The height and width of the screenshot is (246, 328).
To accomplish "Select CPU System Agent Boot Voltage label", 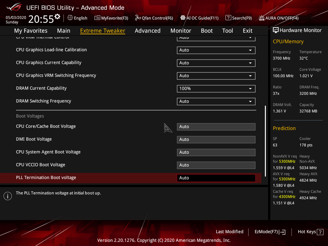I will click(48, 152).
